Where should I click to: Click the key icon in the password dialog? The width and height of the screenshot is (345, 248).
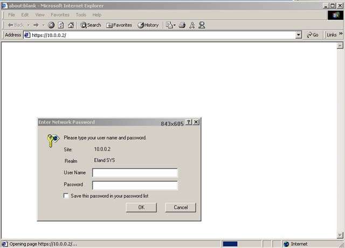(53, 140)
